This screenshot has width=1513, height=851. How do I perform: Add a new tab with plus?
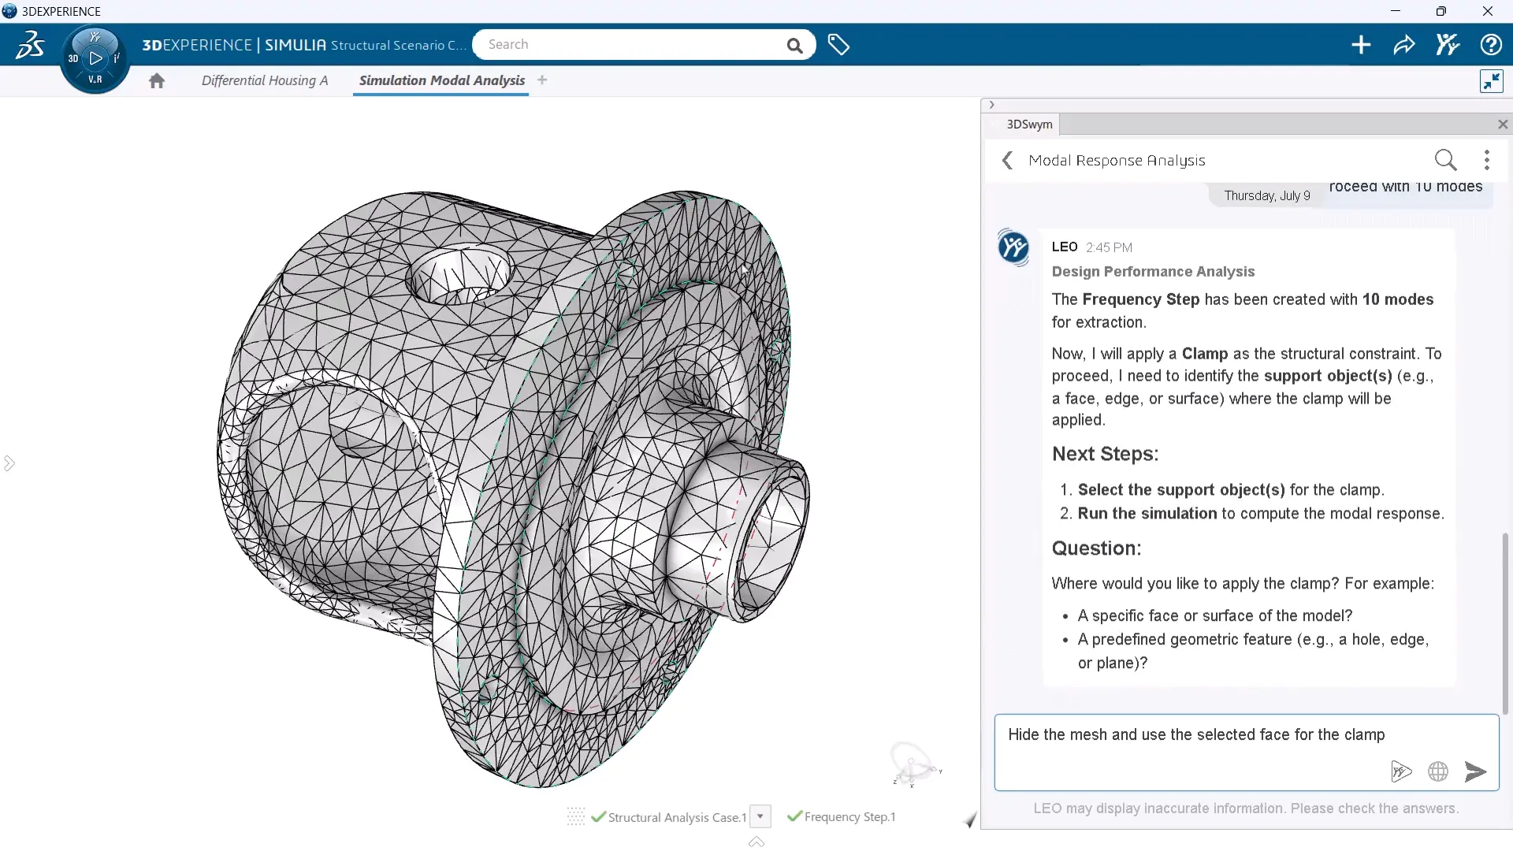(x=542, y=80)
